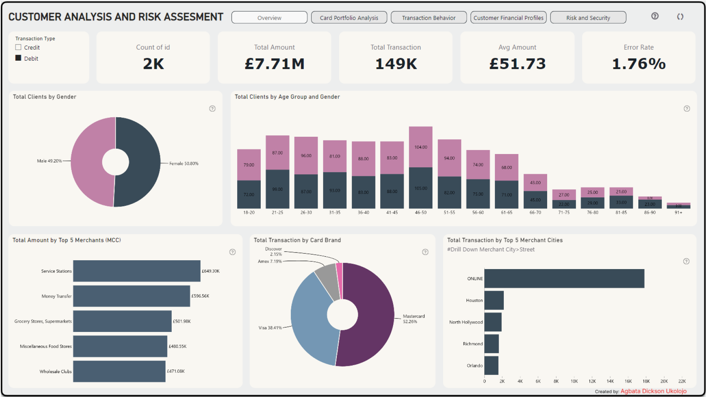The width and height of the screenshot is (706, 397).
Task: Click the Avg Amount £51.73 card
Action: point(517,57)
